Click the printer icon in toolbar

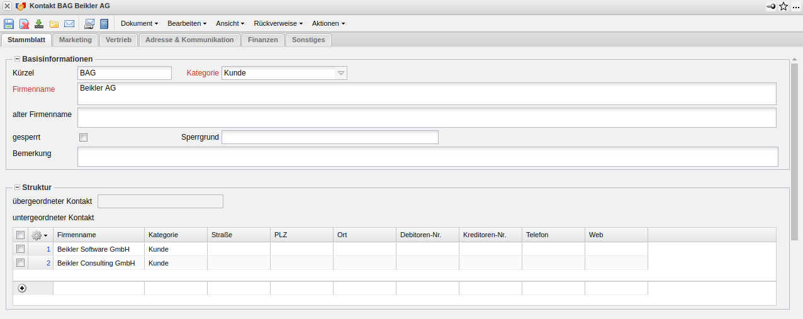pos(89,24)
